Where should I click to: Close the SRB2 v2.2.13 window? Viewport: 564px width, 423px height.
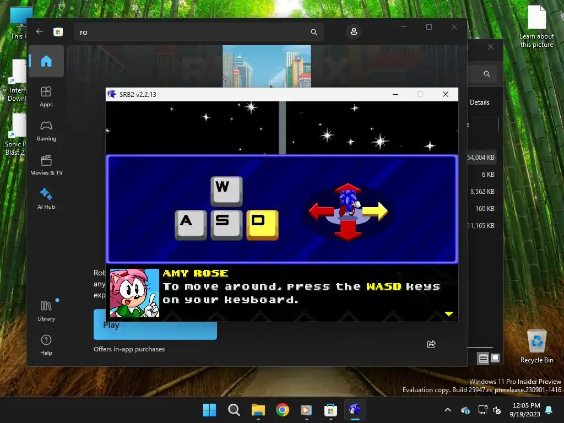coord(445,94)
